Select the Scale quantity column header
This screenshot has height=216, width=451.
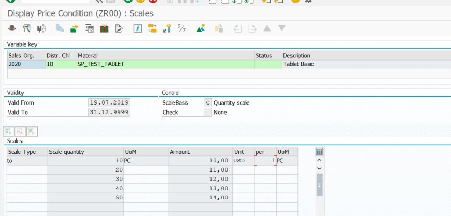[85, 152]
